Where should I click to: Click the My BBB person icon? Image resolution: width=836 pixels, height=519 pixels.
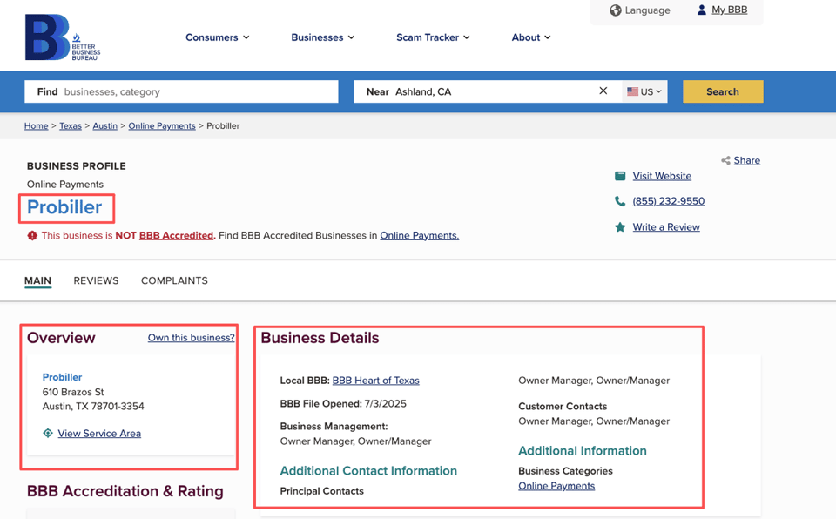point(702,10)
